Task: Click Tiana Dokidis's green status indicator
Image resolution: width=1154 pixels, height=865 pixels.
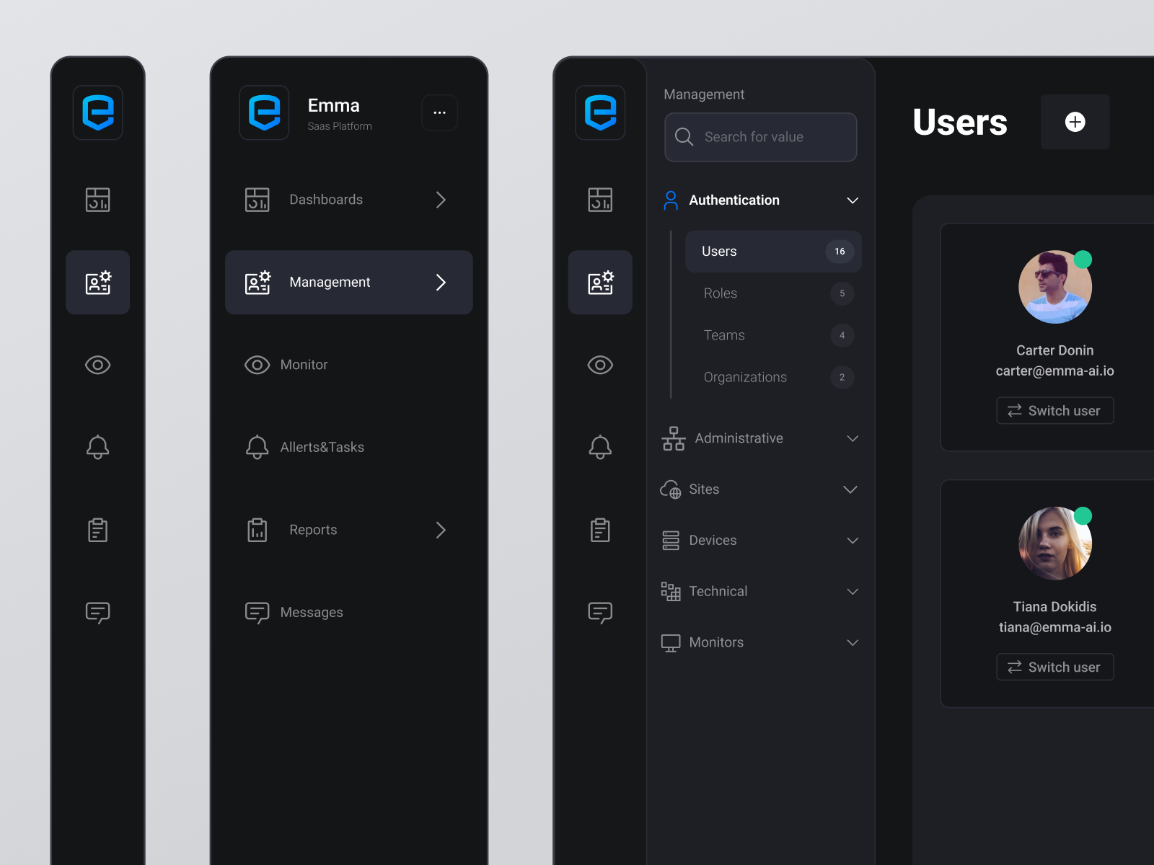Action: (1083, 515)
